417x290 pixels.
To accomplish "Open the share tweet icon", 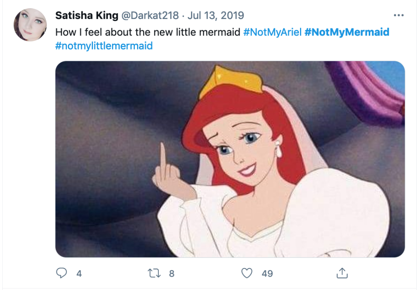I will [341, 273].
